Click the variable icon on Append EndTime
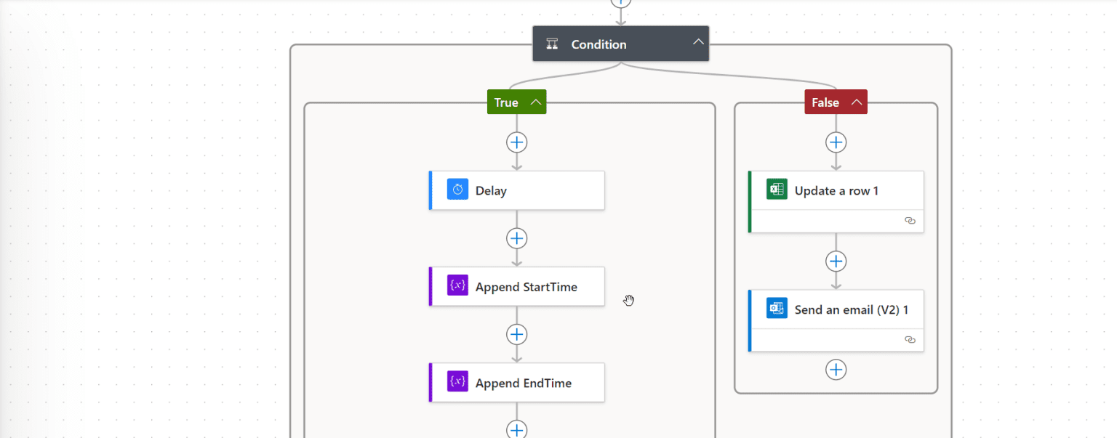 pos(457,382)
